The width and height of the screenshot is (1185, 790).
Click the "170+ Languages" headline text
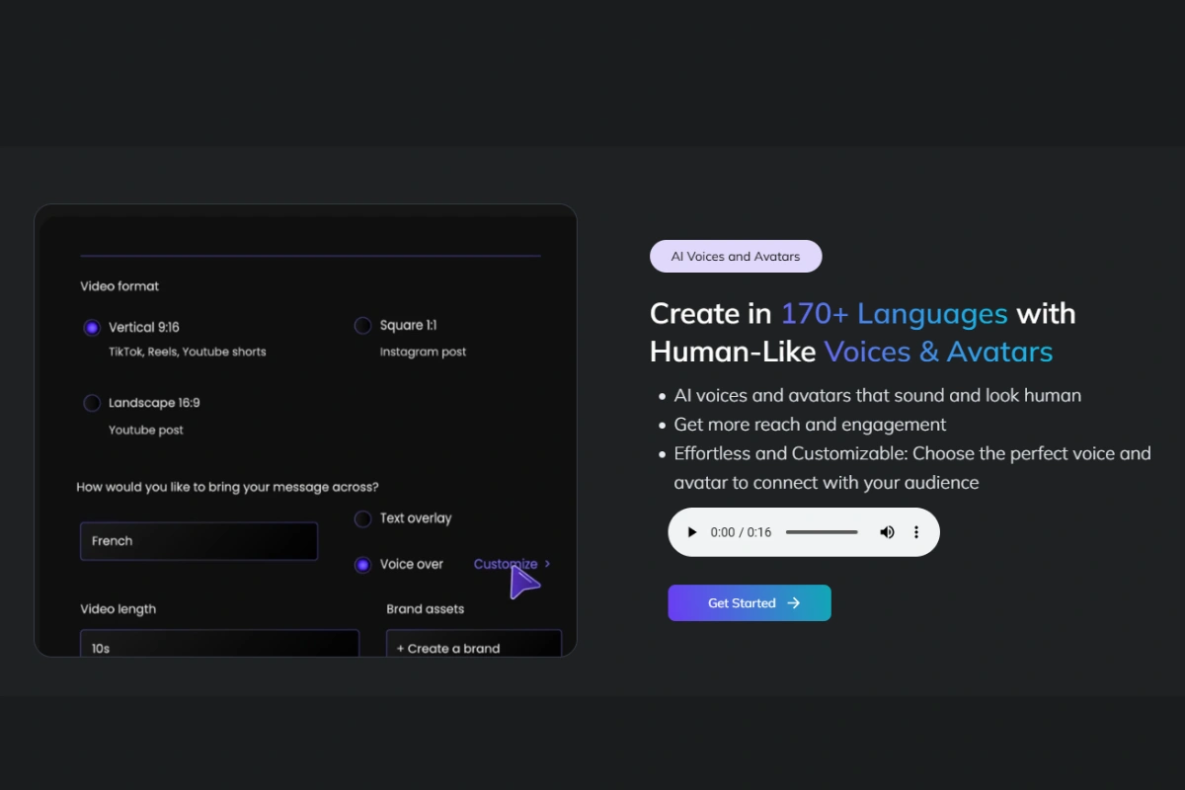coord(895,314)
